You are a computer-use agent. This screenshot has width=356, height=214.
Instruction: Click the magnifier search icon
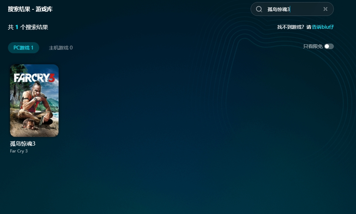(259, 9)
